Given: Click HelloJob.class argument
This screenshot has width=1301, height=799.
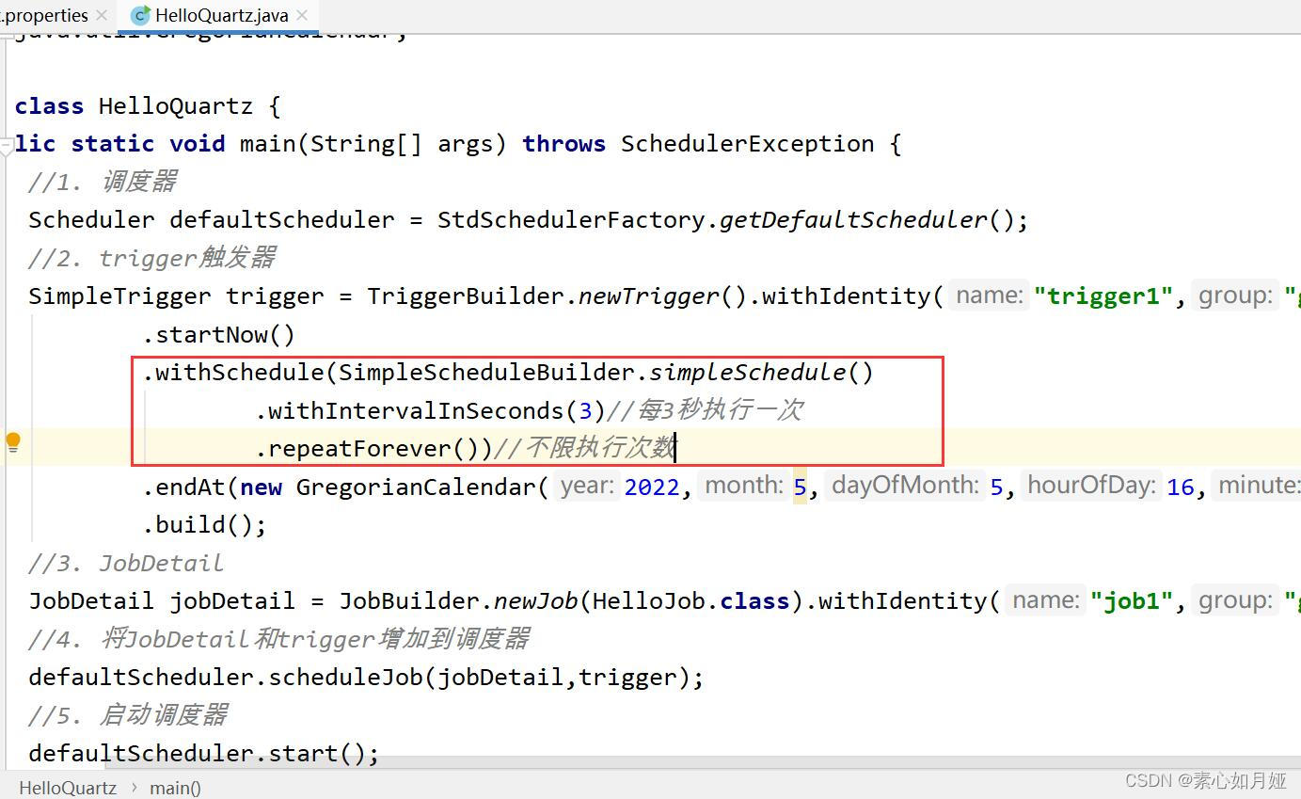Looking at the screenshot, I should tap(690, 600).
